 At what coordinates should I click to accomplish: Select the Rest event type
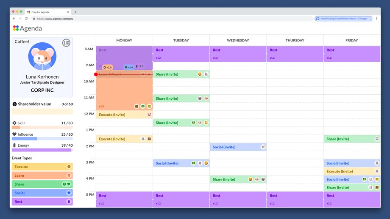click(42, 202)
